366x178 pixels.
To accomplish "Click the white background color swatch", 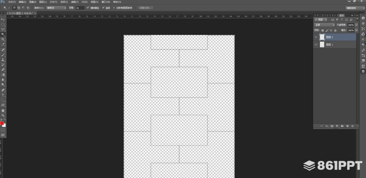I will point(4,125).
